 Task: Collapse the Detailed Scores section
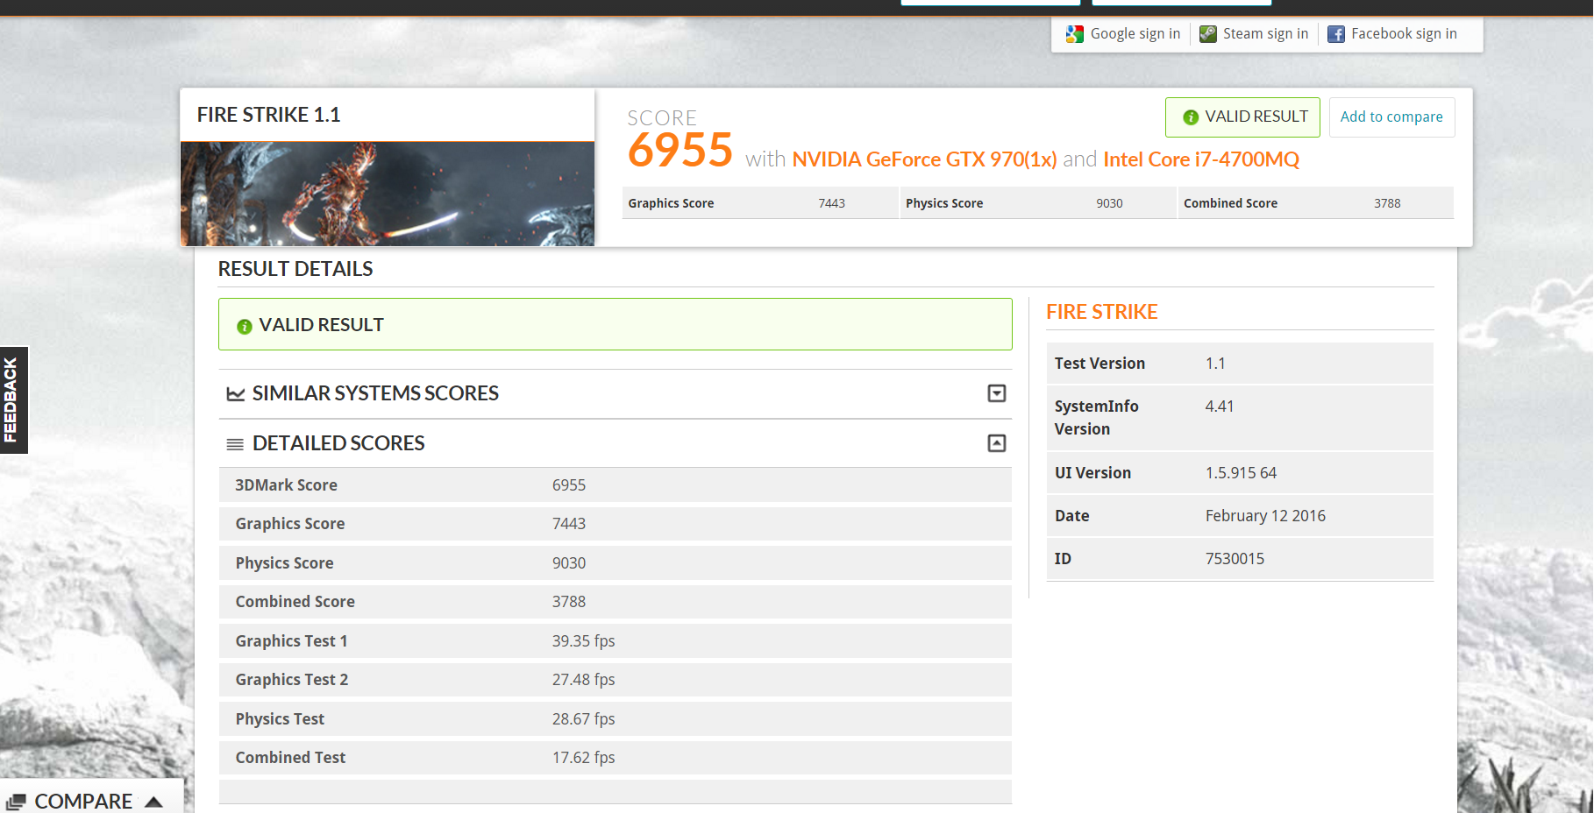996,443
